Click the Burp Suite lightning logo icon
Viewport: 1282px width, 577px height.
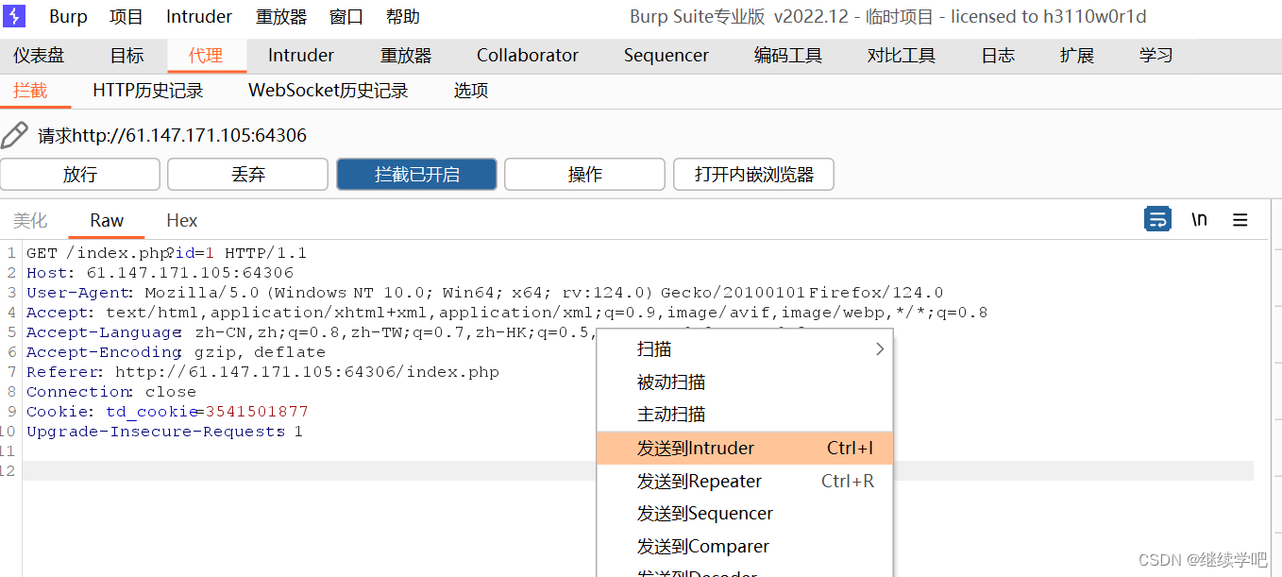point(14,16)
